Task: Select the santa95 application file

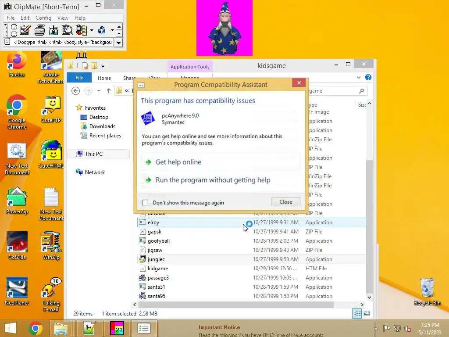Action: (252, 296)
